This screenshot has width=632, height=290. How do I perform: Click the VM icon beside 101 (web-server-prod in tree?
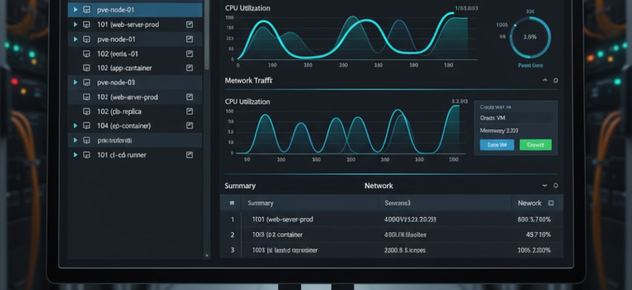86,24
